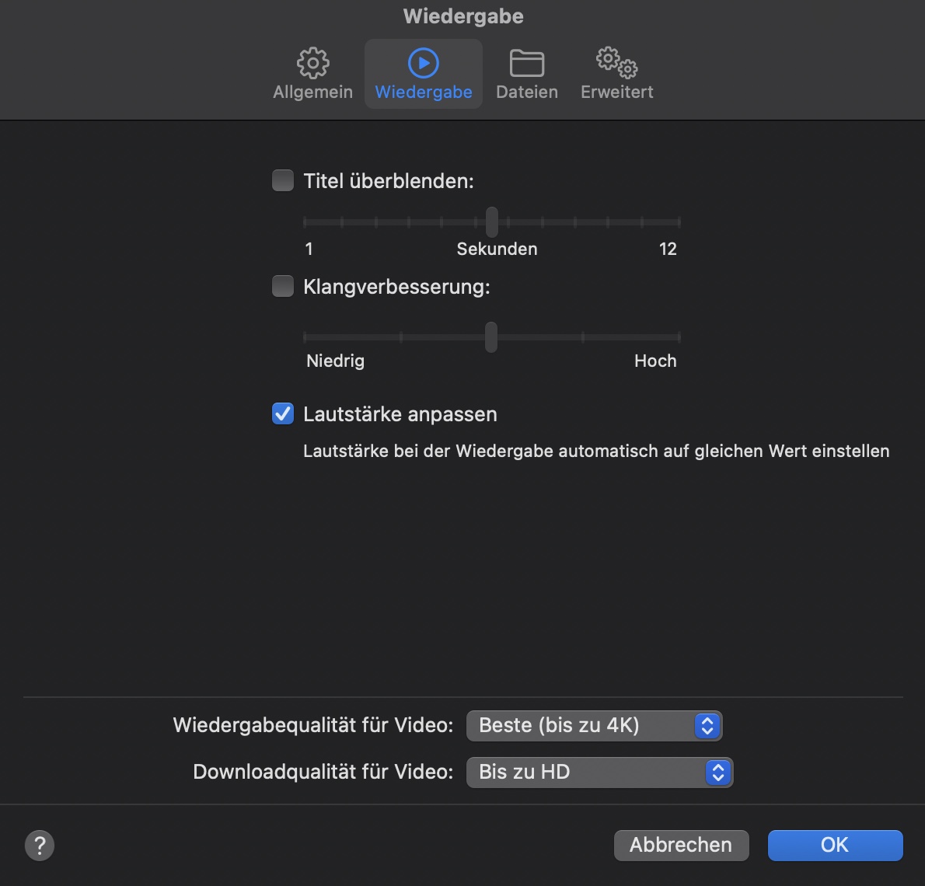Click the "Niedrig" slider label
Image resolution: width=925 pixels, height=886 pixels.
[336, 361]
